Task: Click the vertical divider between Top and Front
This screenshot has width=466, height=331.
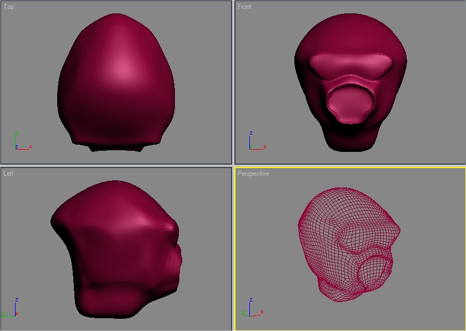Action: [x=233, y=82]
